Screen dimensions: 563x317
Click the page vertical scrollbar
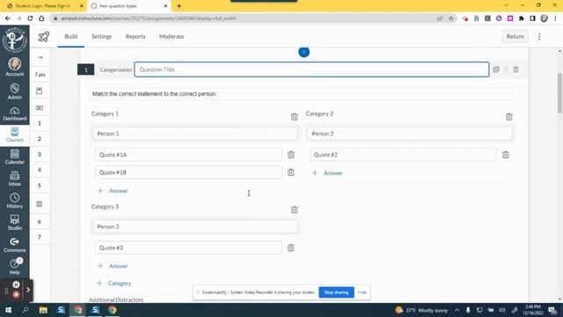tap(559, 92)
